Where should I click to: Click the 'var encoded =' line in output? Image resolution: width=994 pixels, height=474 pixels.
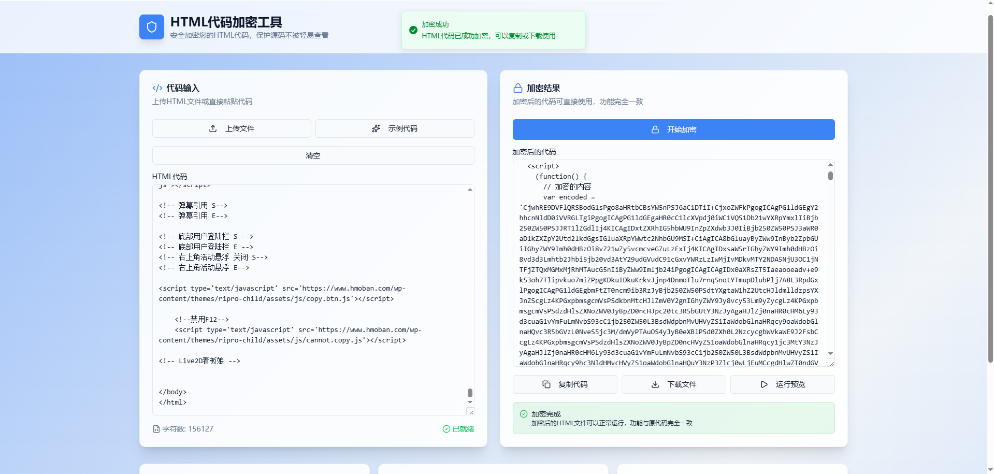tap(569, 197)
